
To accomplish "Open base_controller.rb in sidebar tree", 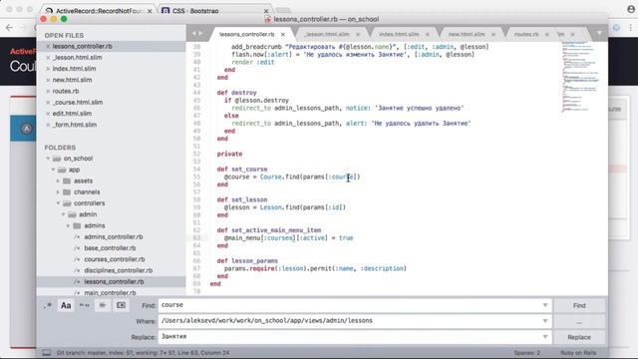I will (x=110, y=248).
